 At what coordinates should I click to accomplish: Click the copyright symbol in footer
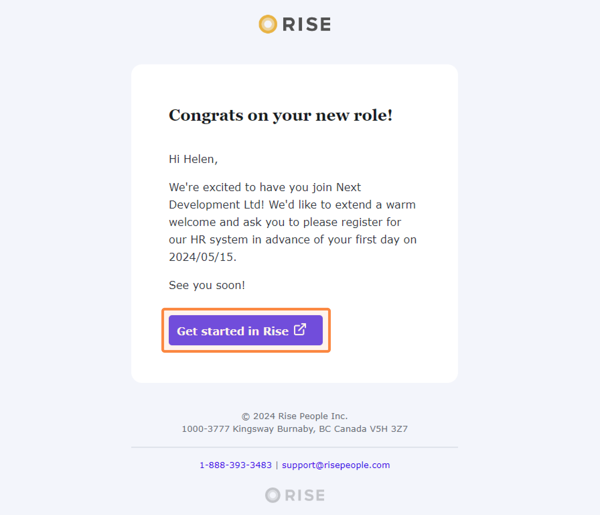246,416
